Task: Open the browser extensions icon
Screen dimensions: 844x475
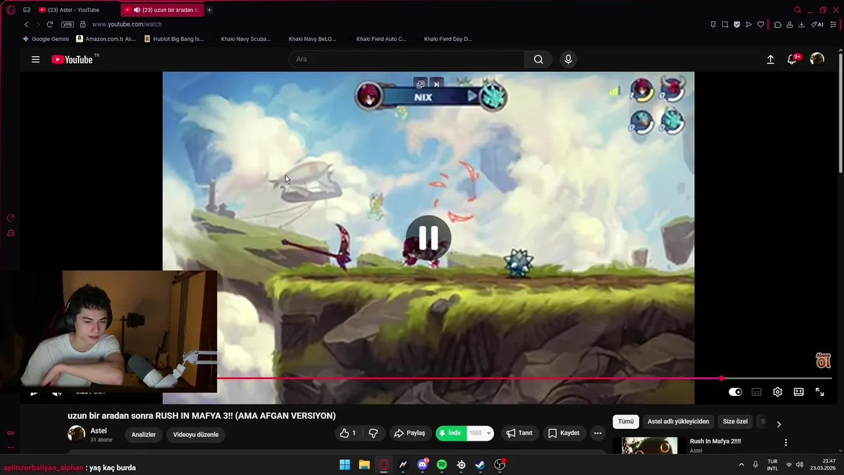Action: click(x=777, y=24)
